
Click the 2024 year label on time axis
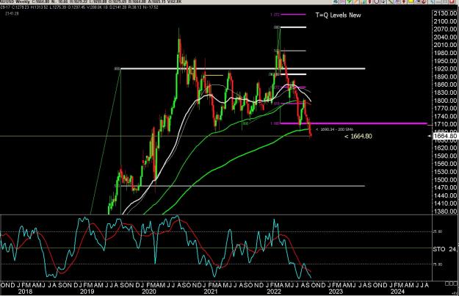(x=397, y=292)
